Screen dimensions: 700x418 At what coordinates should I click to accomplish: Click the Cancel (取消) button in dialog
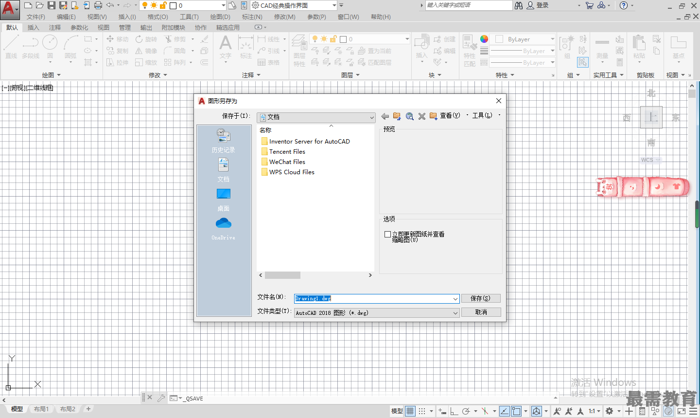(x=481, y=312)
